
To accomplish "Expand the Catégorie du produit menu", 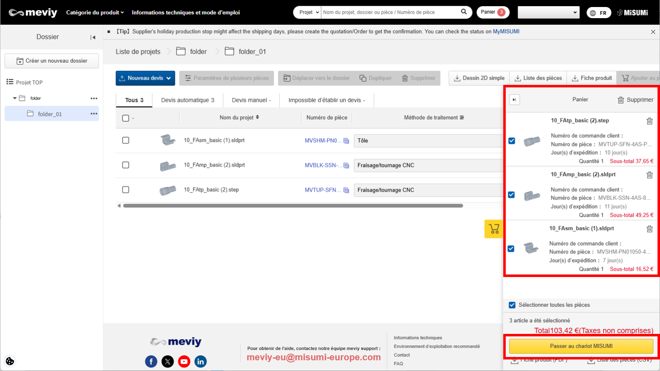I will [x=95, y=12].
